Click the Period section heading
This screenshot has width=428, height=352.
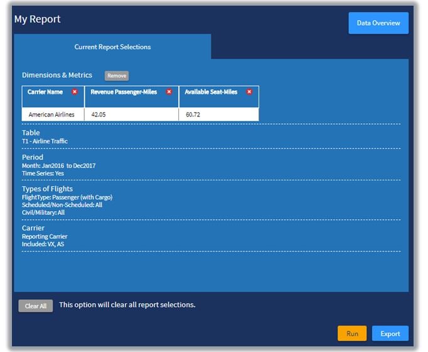[33, 157]
